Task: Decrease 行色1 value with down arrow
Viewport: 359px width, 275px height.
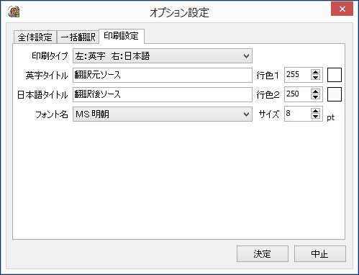Action: point(315,78)
